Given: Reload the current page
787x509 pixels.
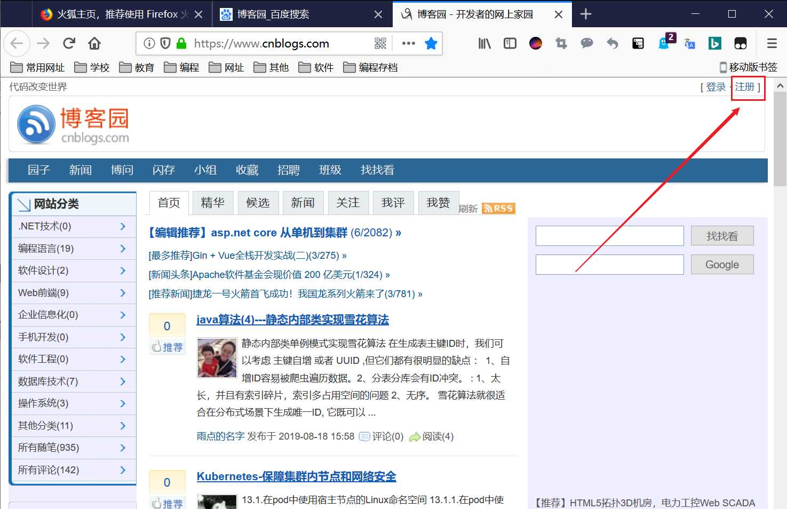Looking at the screenshot, I should tap(69, 43).
